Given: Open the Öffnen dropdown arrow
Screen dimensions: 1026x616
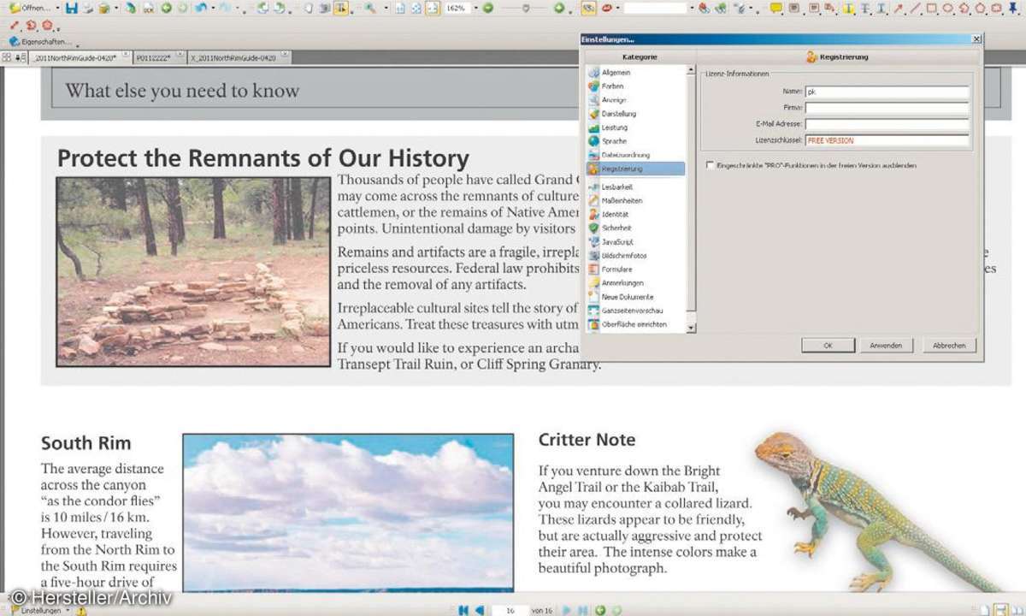Looking at the screenshot, I should (x=57, y=8).
